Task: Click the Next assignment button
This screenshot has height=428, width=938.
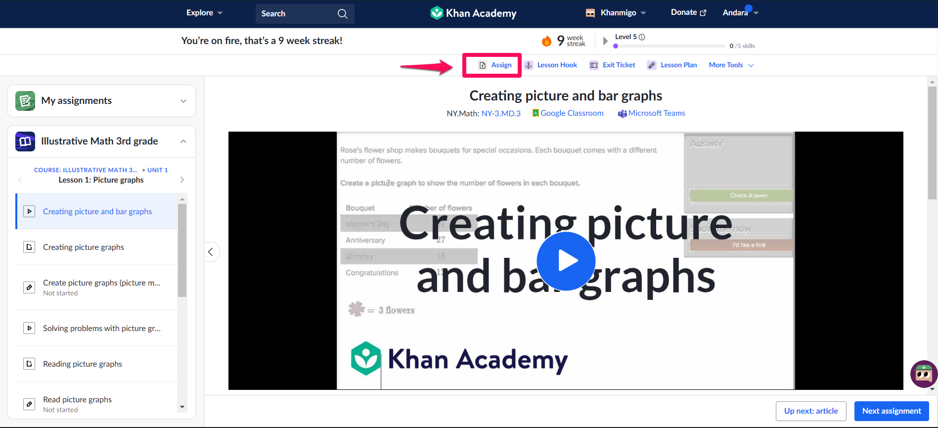Action: click(892, 411)
